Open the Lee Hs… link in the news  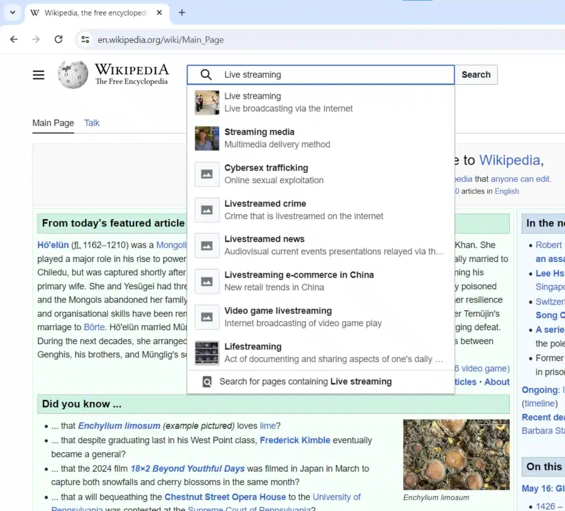pyautogui.click(x=550, y=274)
